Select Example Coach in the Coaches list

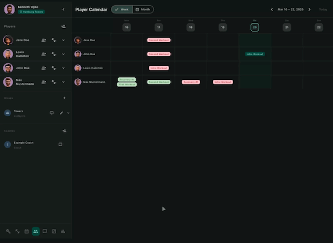[x=23, y=144]
